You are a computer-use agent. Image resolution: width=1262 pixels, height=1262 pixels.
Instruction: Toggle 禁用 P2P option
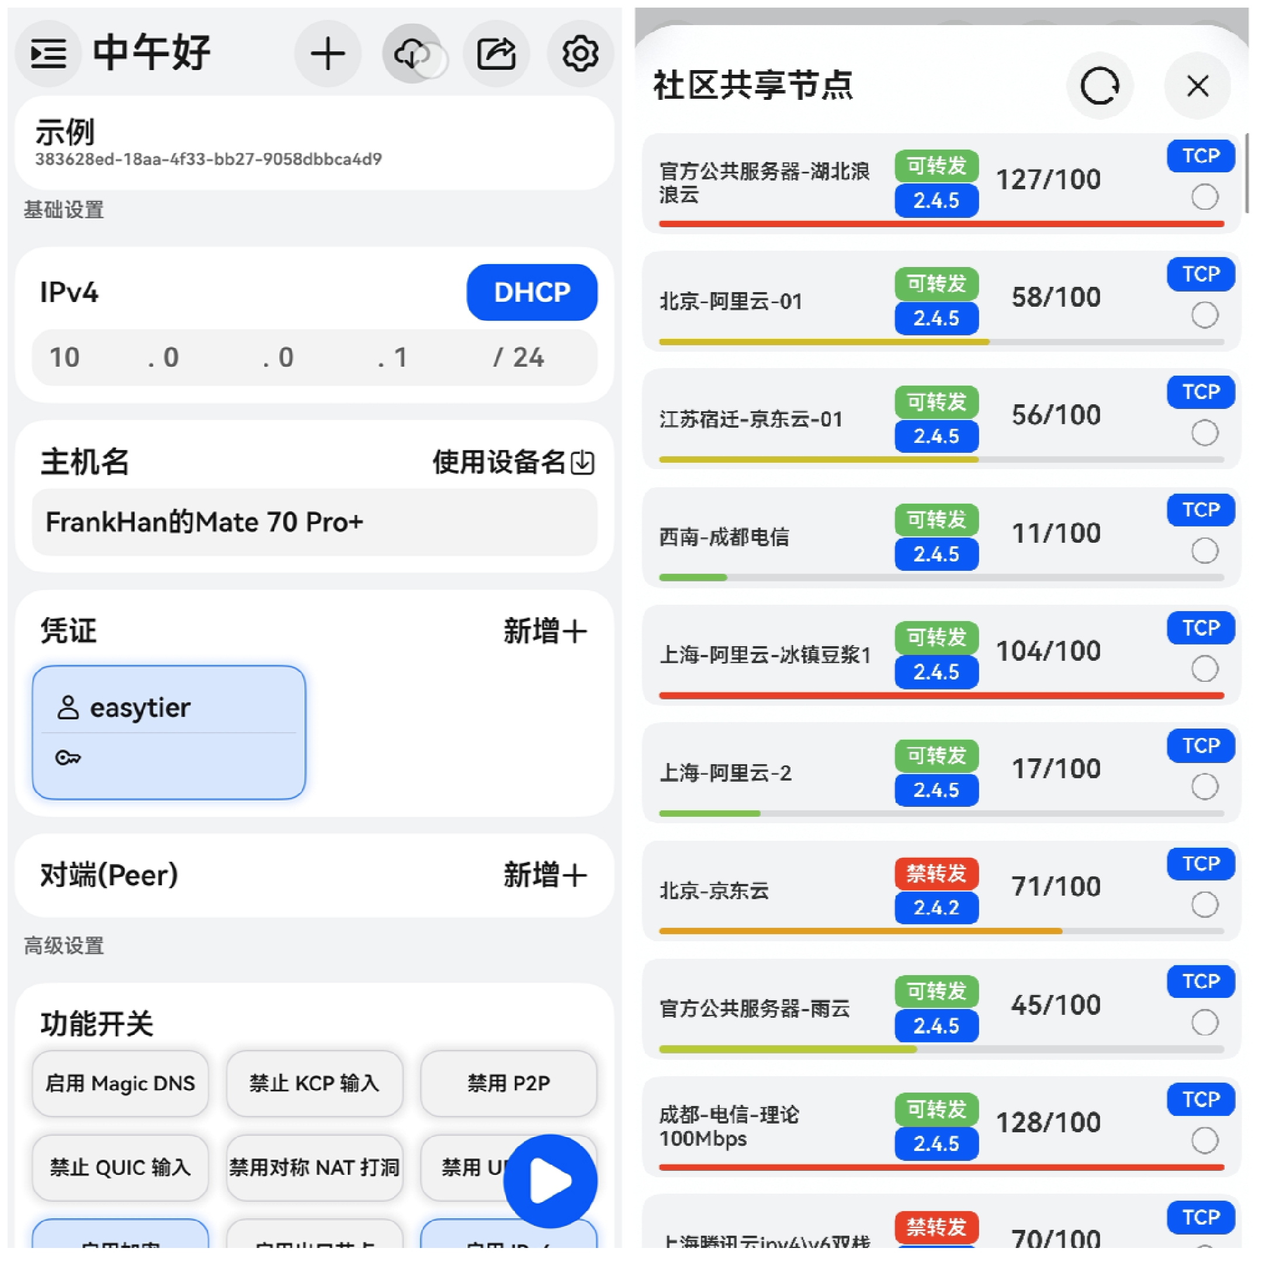[x=508, y=1084]
